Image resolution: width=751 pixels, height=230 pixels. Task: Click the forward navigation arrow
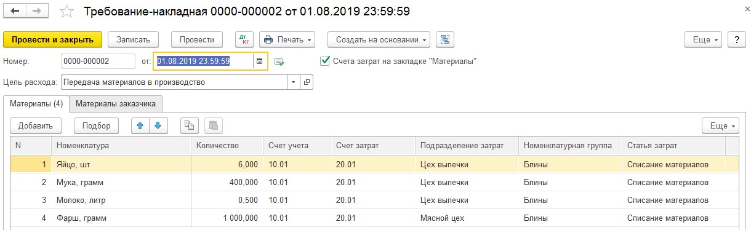coord(38,11)
